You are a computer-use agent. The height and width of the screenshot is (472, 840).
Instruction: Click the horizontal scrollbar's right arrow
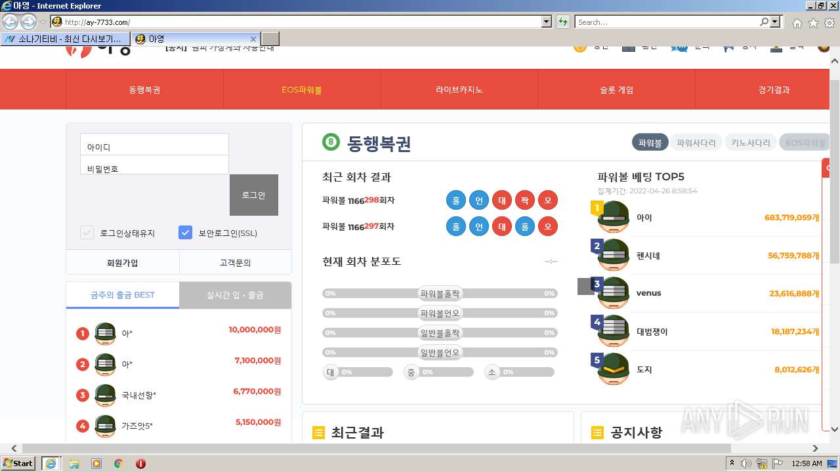click(x=815, y=448)
